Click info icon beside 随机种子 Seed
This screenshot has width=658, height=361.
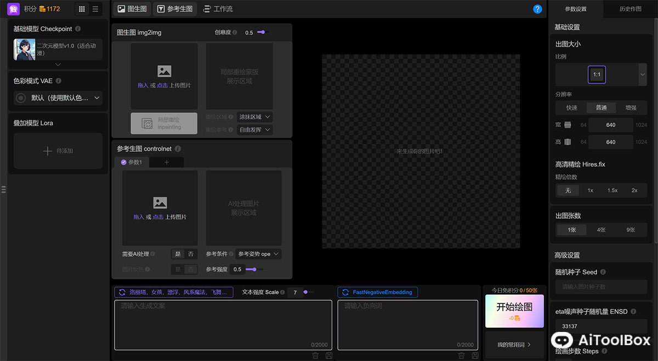coord(603,272)
